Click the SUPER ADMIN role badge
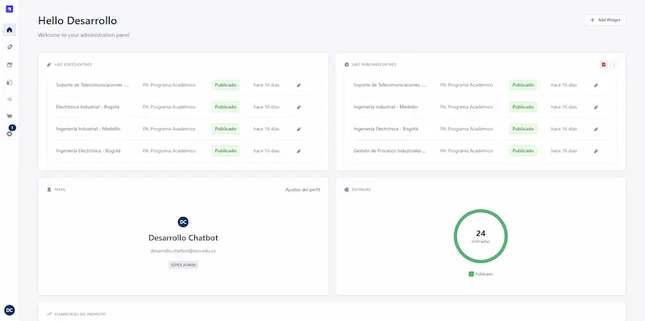 point(183,265)
